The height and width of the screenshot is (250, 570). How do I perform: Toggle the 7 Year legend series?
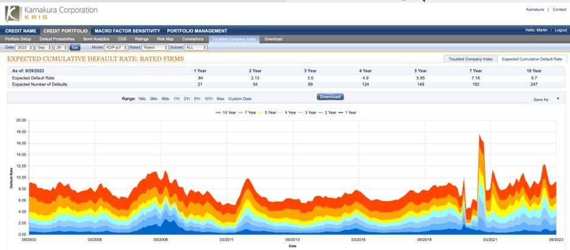(247, 112)
